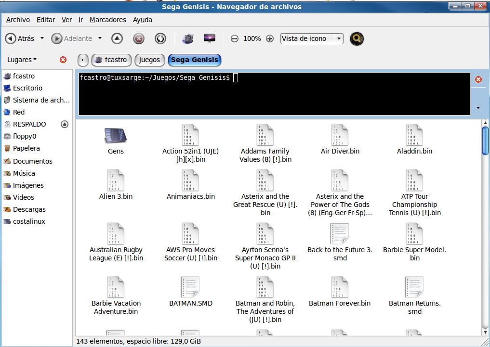
Task: Click the computer monitor toolbar icon
Action: tap(210, 39)
